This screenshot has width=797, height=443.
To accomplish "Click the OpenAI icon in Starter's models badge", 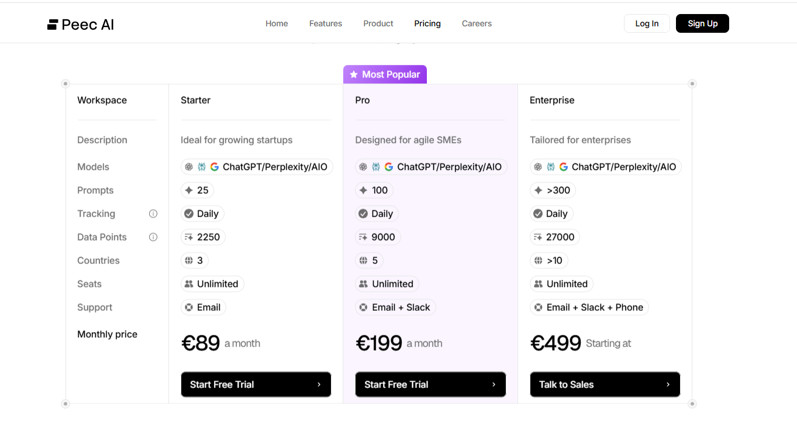I will 189,166.
